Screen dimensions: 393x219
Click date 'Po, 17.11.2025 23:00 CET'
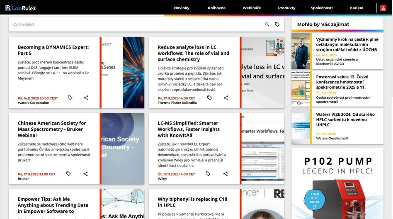click(36, 174)
